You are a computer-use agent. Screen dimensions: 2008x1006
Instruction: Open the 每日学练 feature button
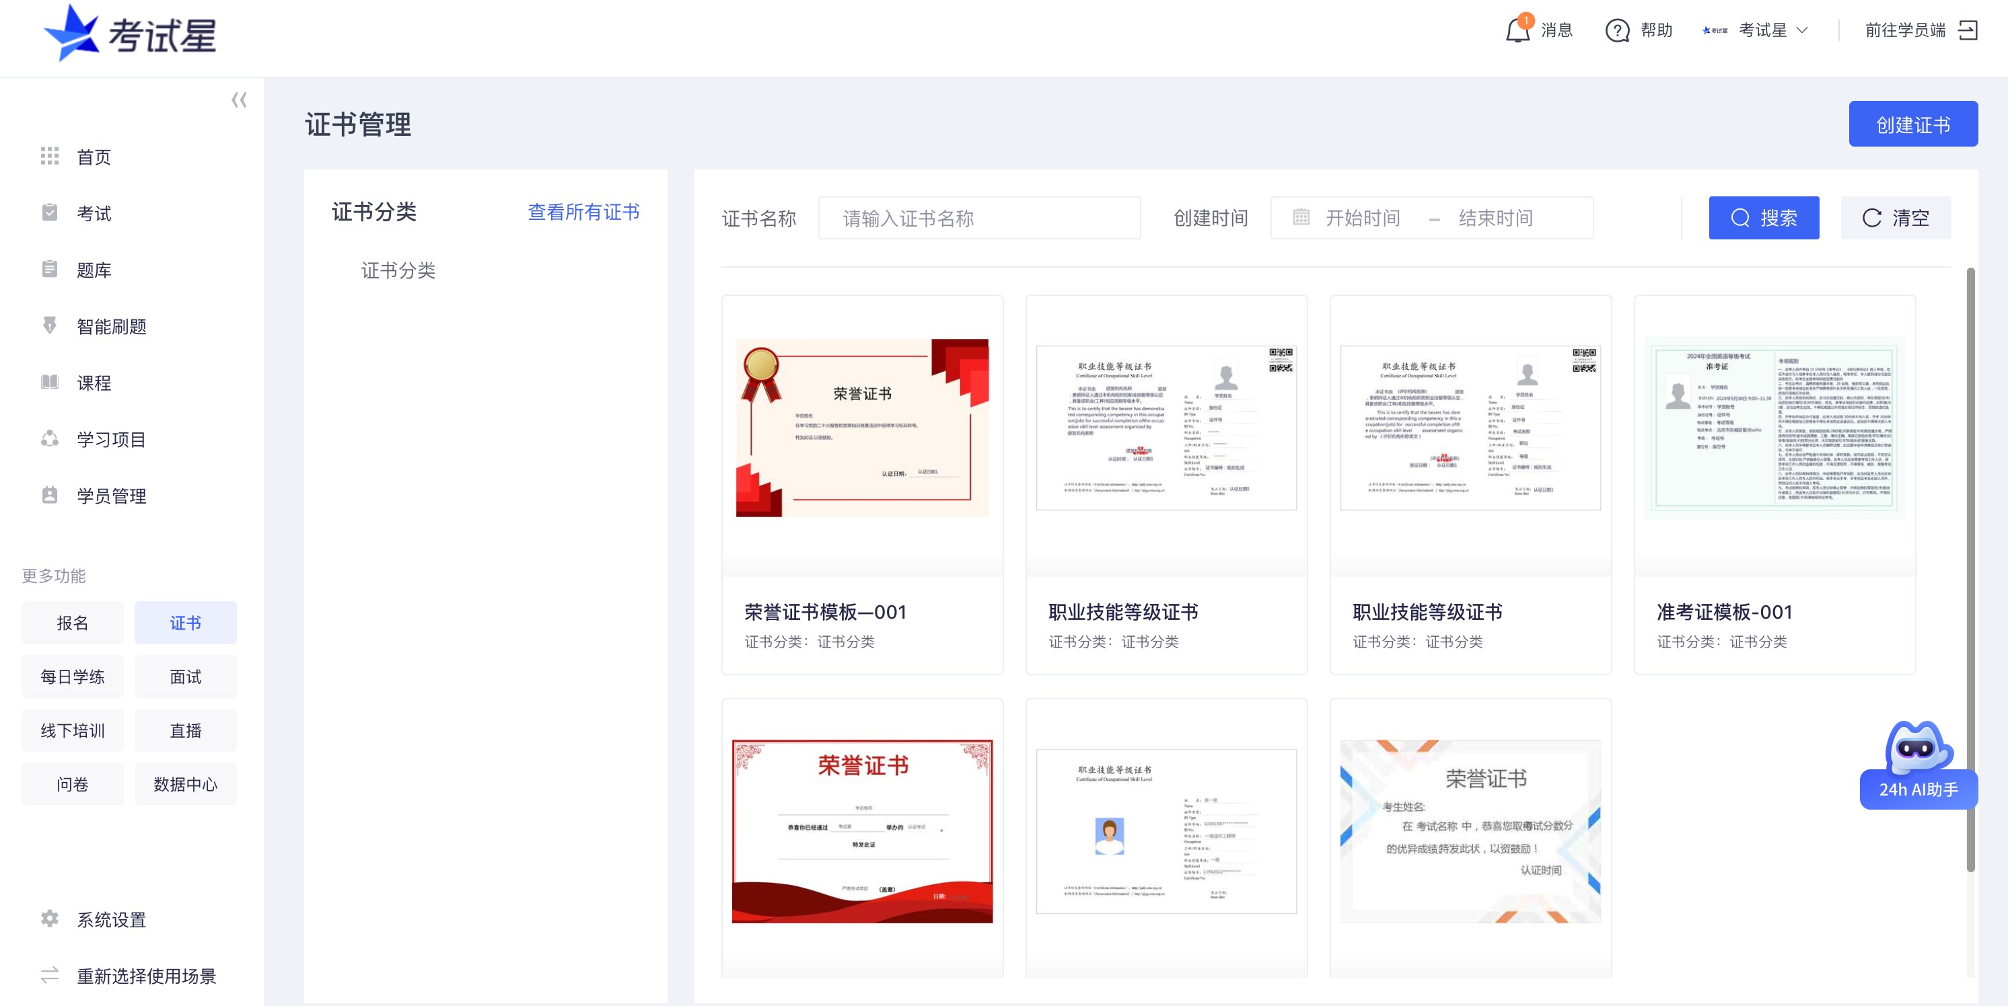pos(73,676)
